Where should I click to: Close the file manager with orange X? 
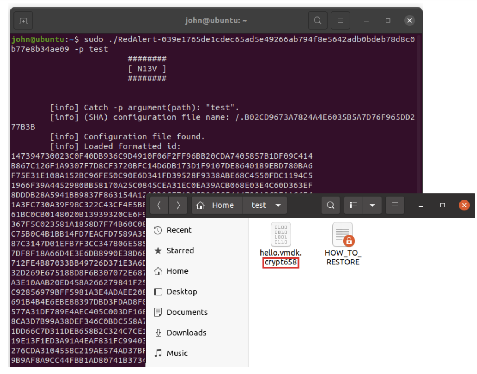point(464,205)
